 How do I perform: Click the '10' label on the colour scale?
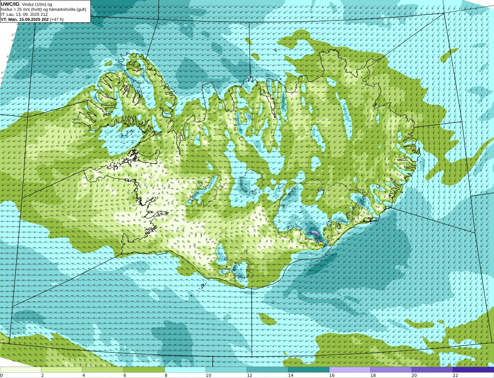(208, 375)
